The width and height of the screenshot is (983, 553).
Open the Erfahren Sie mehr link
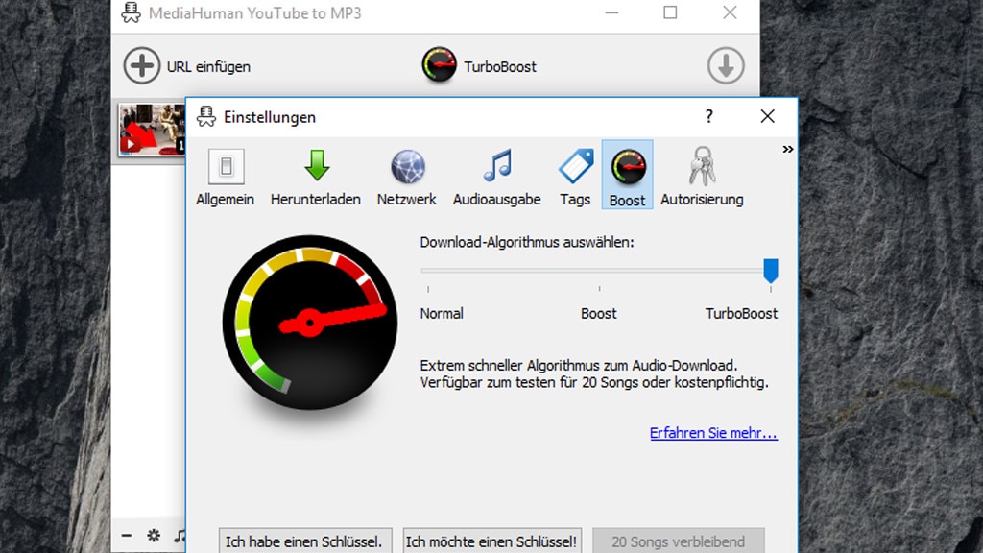tap(713, 433)
